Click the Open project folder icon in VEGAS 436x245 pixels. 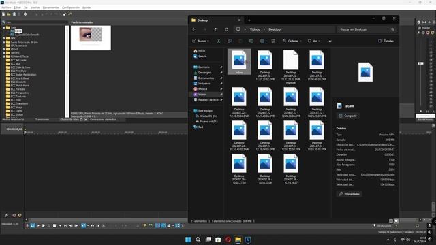[9, 14]
